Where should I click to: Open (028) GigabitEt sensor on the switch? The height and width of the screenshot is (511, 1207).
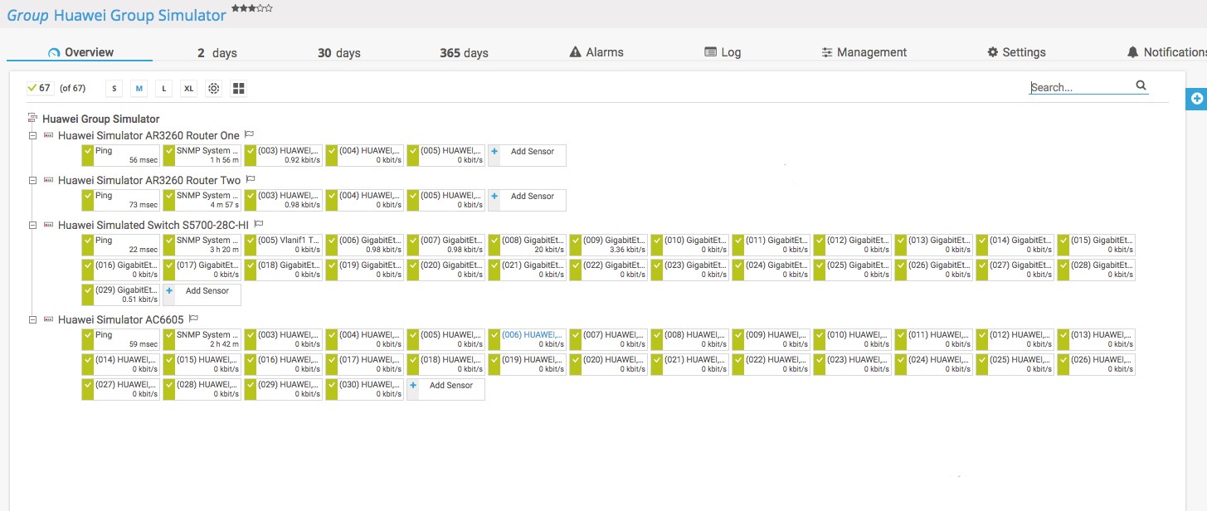[1097, 270]
